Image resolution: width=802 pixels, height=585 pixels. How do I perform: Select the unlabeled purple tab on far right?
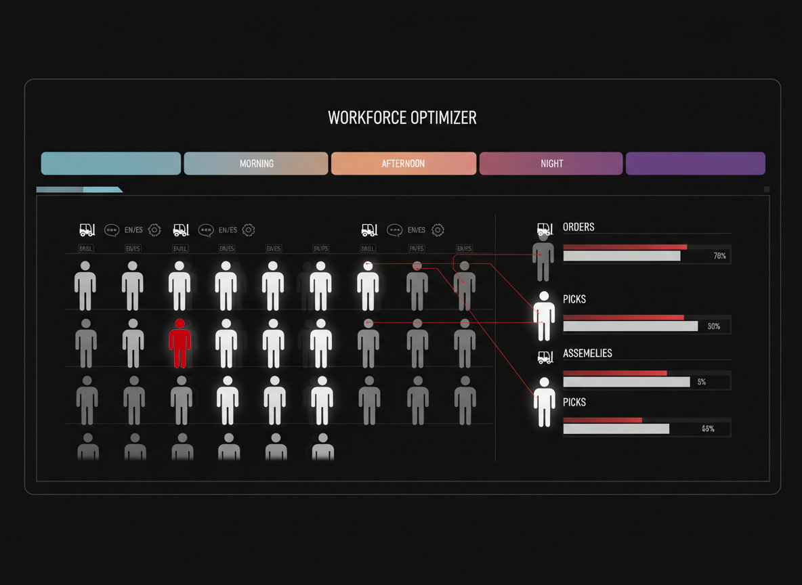[696, 164]
